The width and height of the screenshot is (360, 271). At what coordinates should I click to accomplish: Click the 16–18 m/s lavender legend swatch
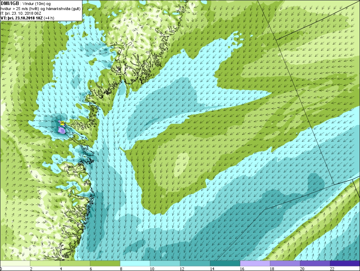[255, 263]
